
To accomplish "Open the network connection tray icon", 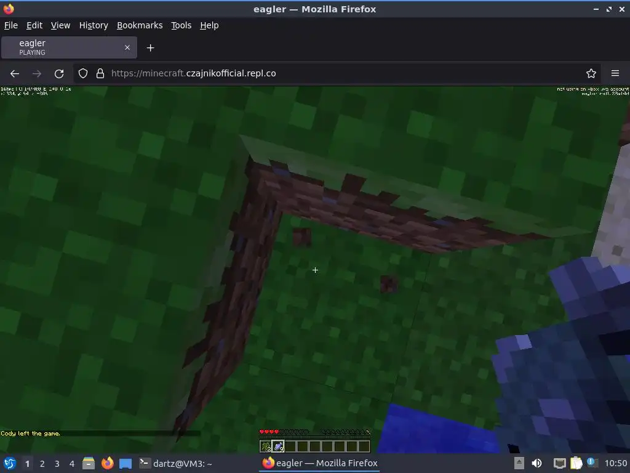I will (560, 463).
